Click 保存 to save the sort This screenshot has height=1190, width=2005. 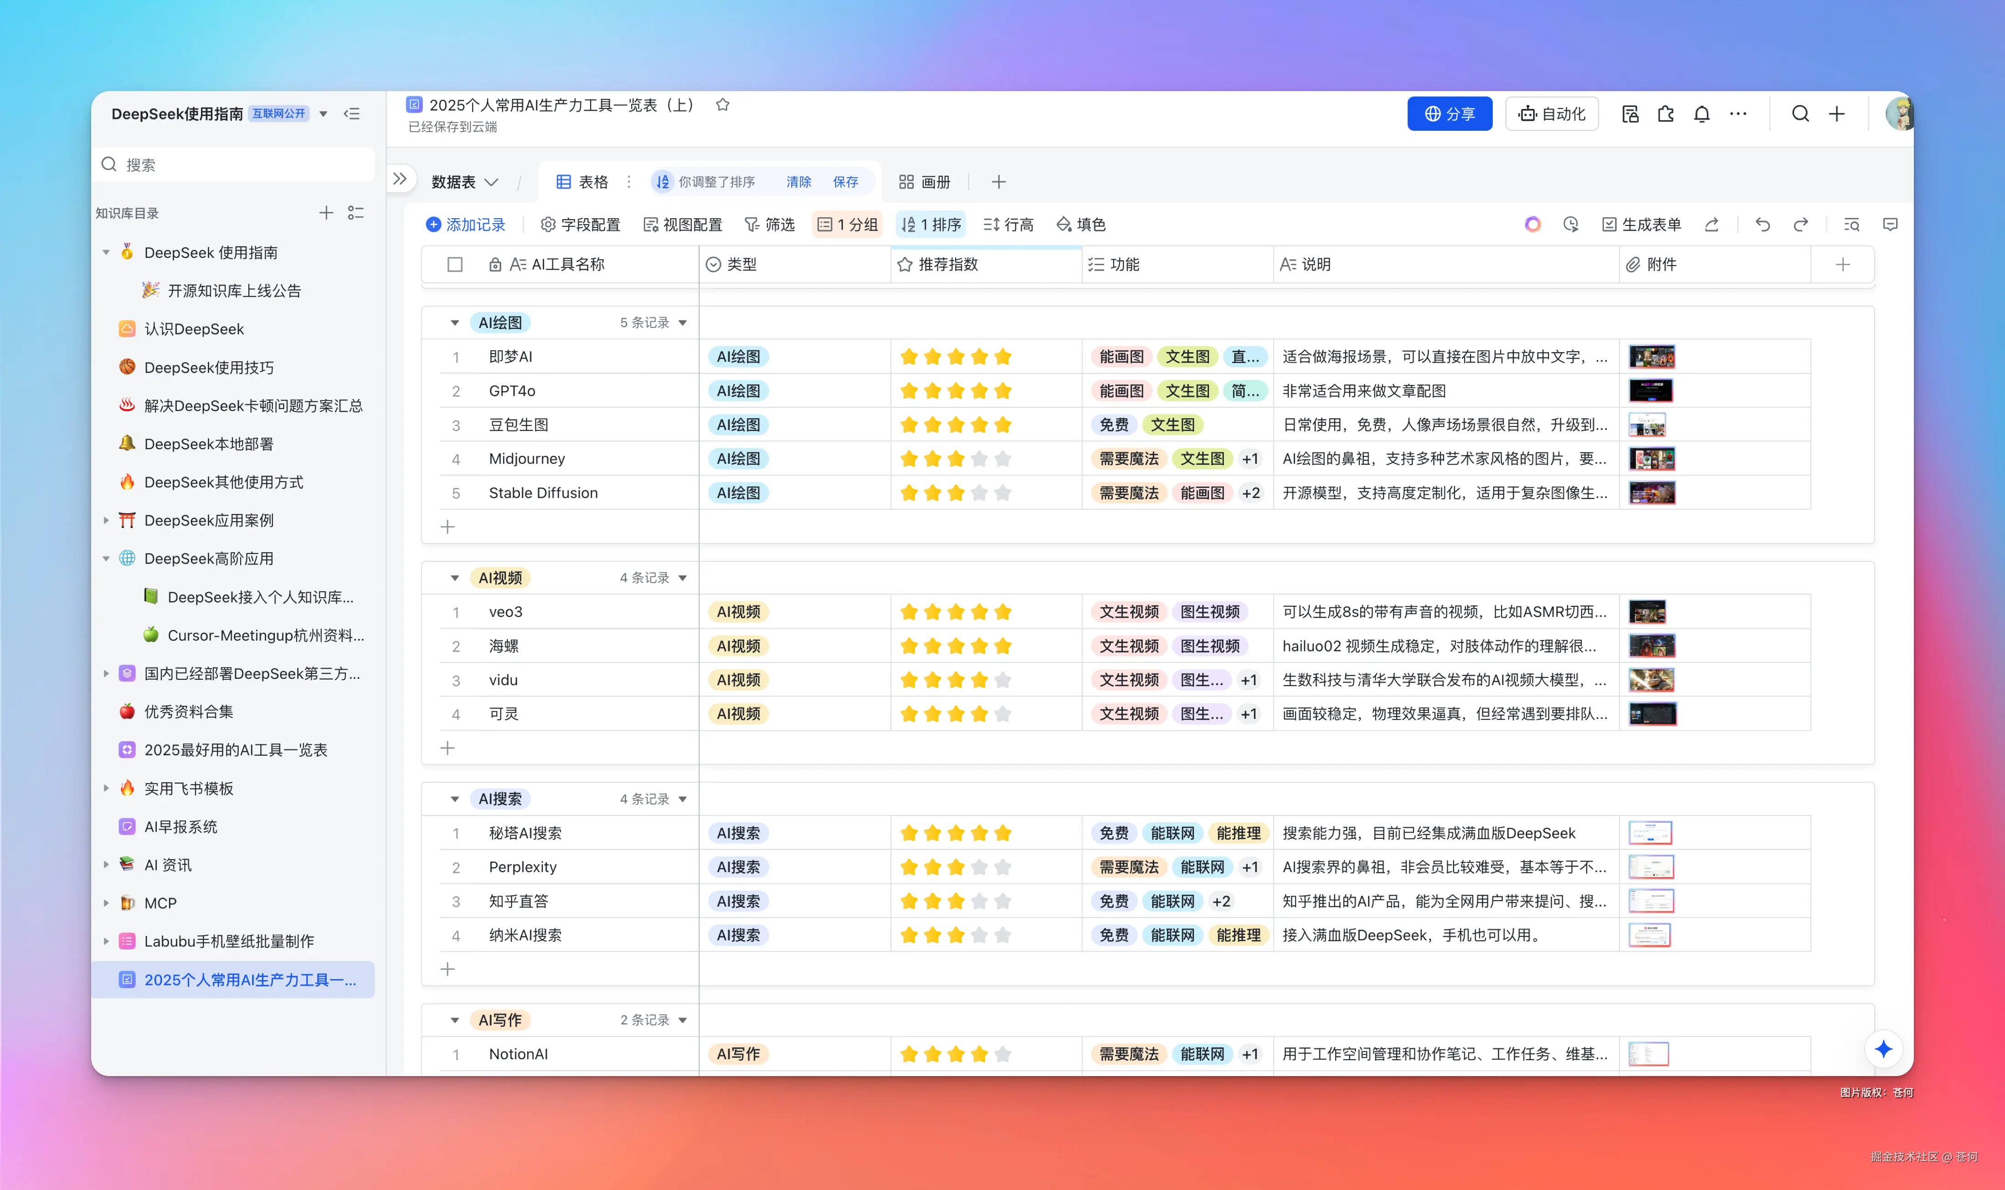point(845,182)
